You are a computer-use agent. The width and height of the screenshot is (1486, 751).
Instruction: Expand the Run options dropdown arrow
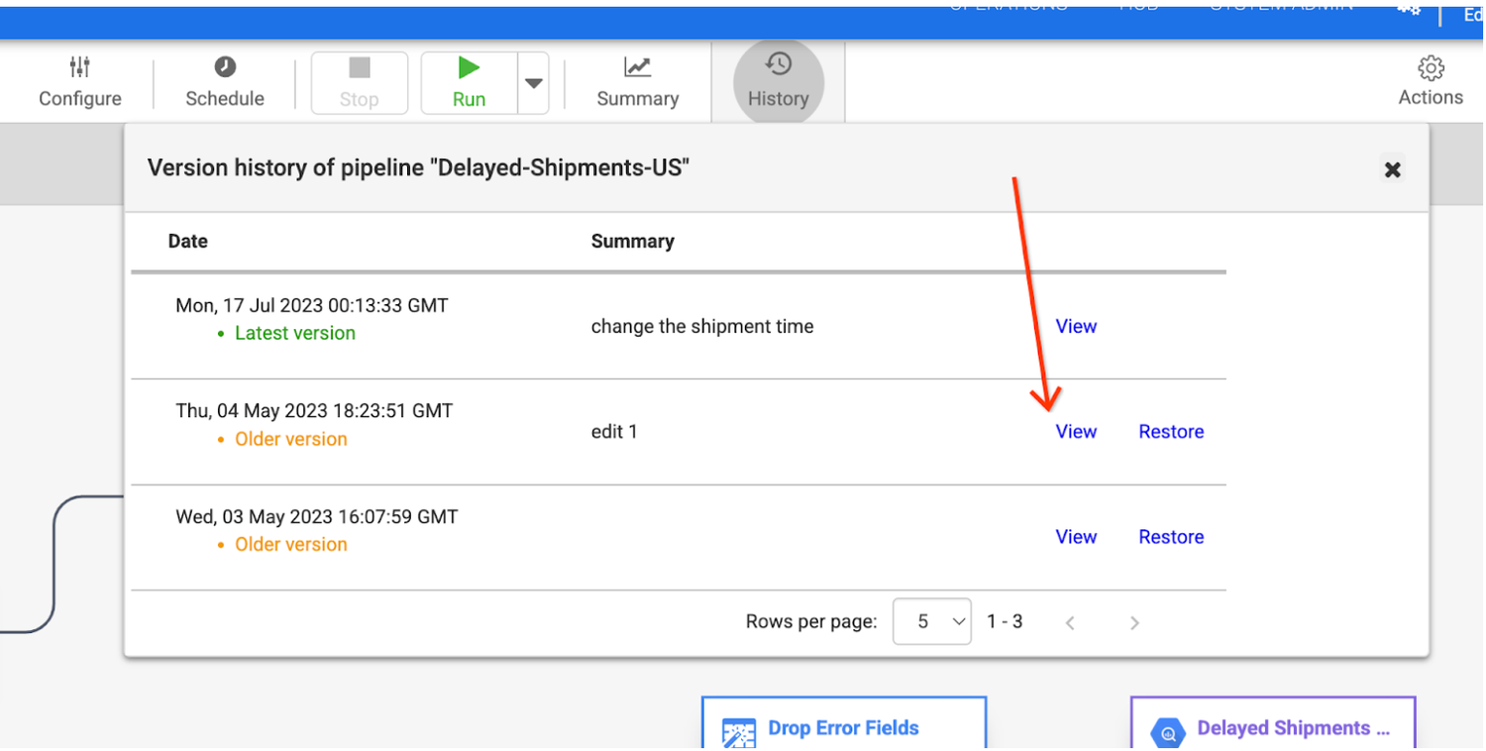coord(534,83)
